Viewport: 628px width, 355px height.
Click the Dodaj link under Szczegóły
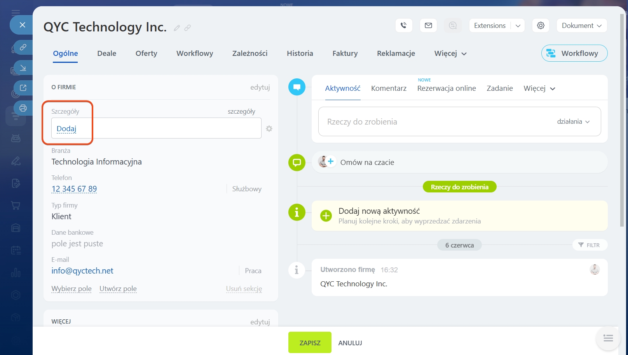point(66,128)
